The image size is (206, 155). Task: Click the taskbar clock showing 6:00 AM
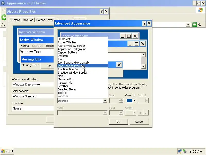(x=196, y=151)
